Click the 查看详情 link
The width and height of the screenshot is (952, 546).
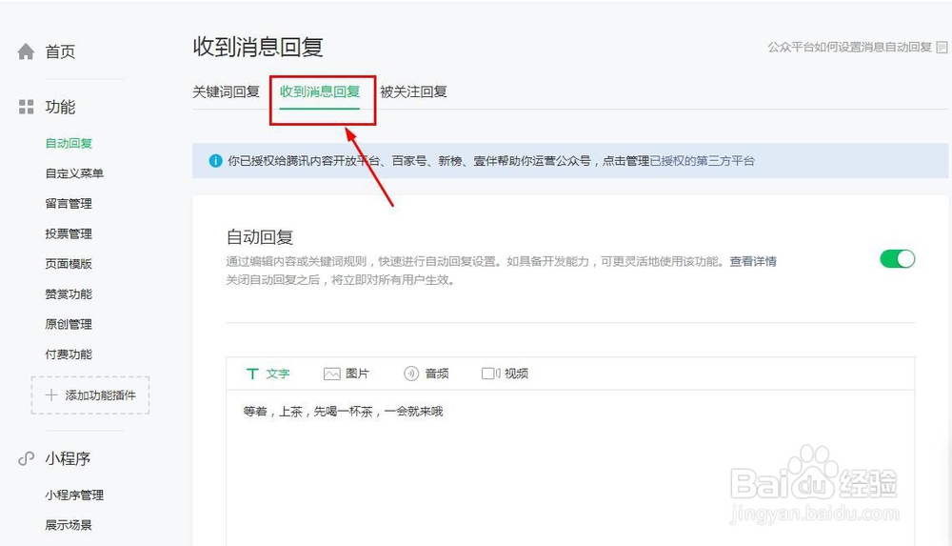[x=753, y=261]
